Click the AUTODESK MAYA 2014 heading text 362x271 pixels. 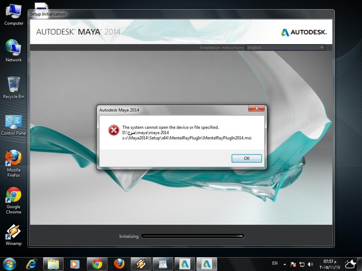78,32
